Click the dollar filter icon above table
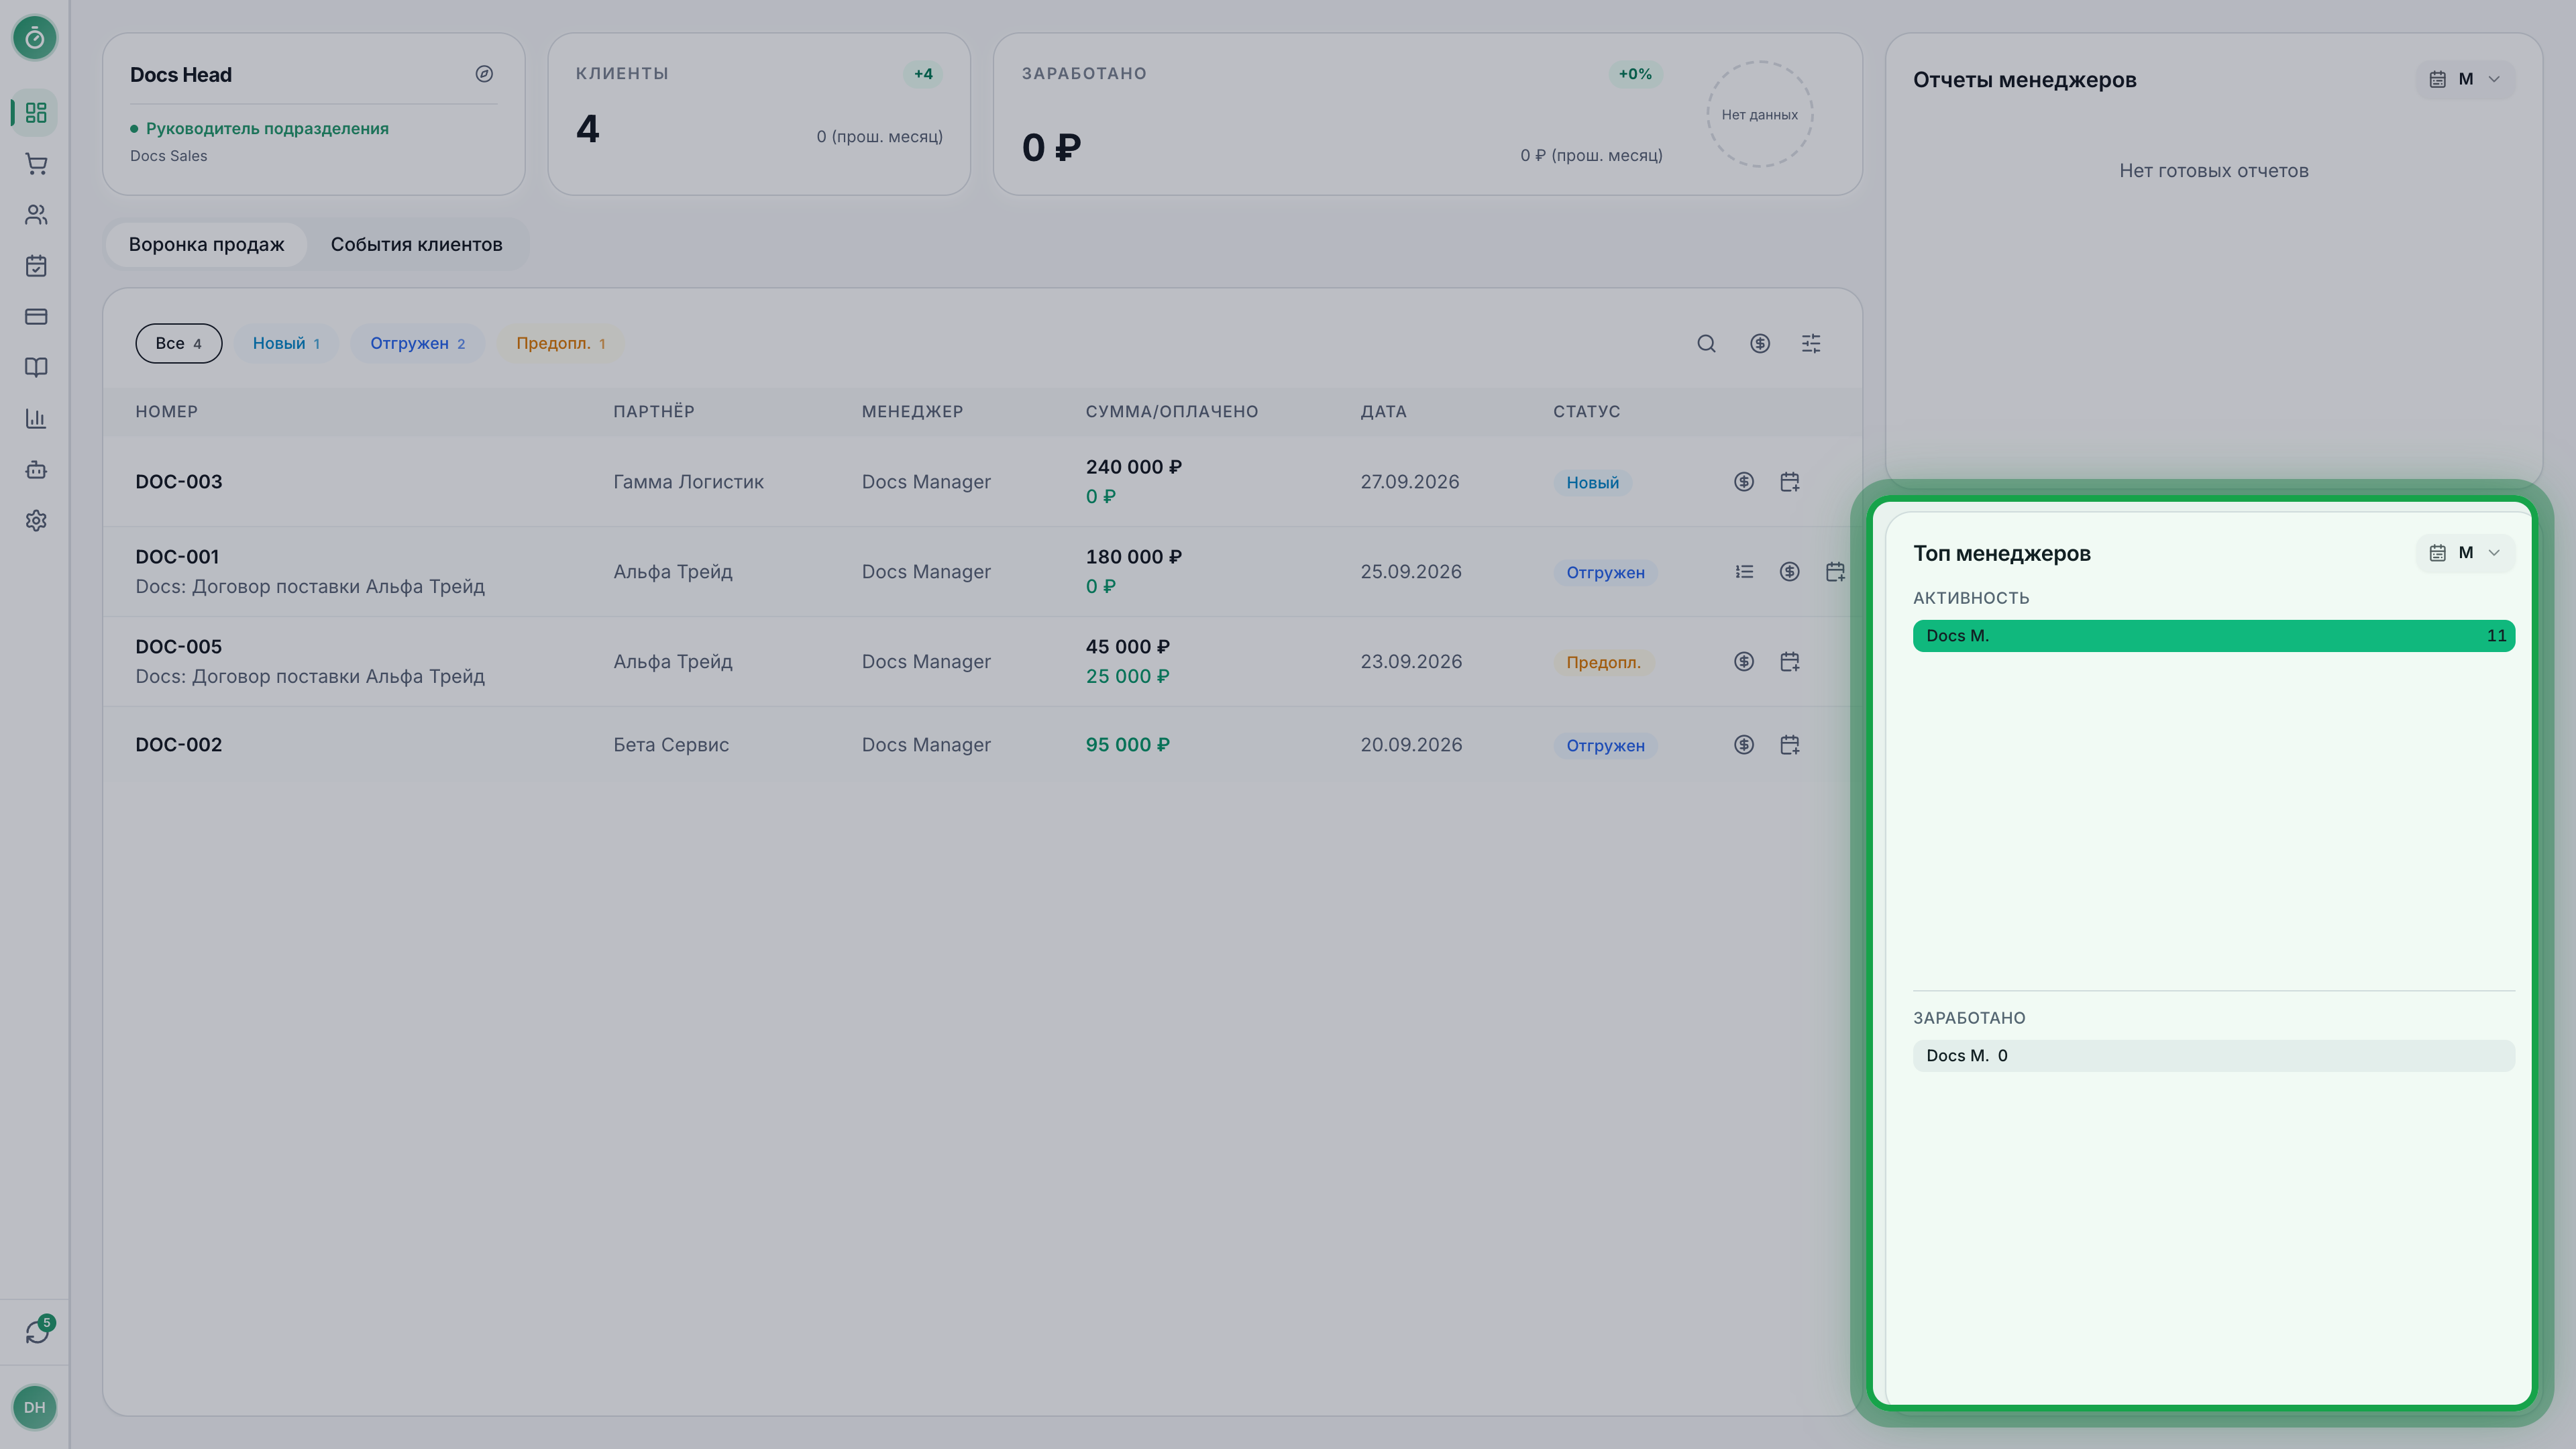Viewport: 2576px width, 1449px height. (1760, 344)
